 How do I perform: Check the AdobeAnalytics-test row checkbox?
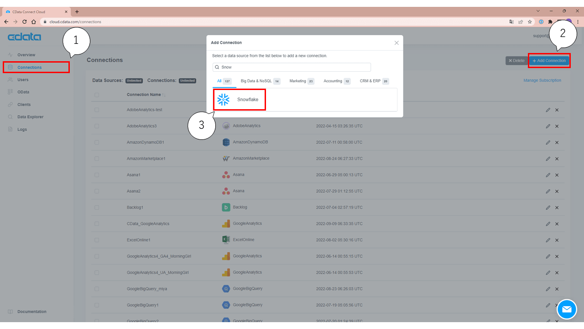pyautogui.click(x=97, y=110)
